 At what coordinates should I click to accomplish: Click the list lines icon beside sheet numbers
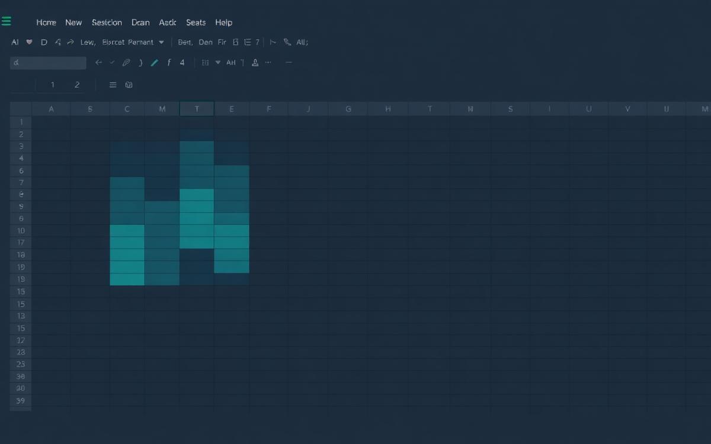pos(113,85)
